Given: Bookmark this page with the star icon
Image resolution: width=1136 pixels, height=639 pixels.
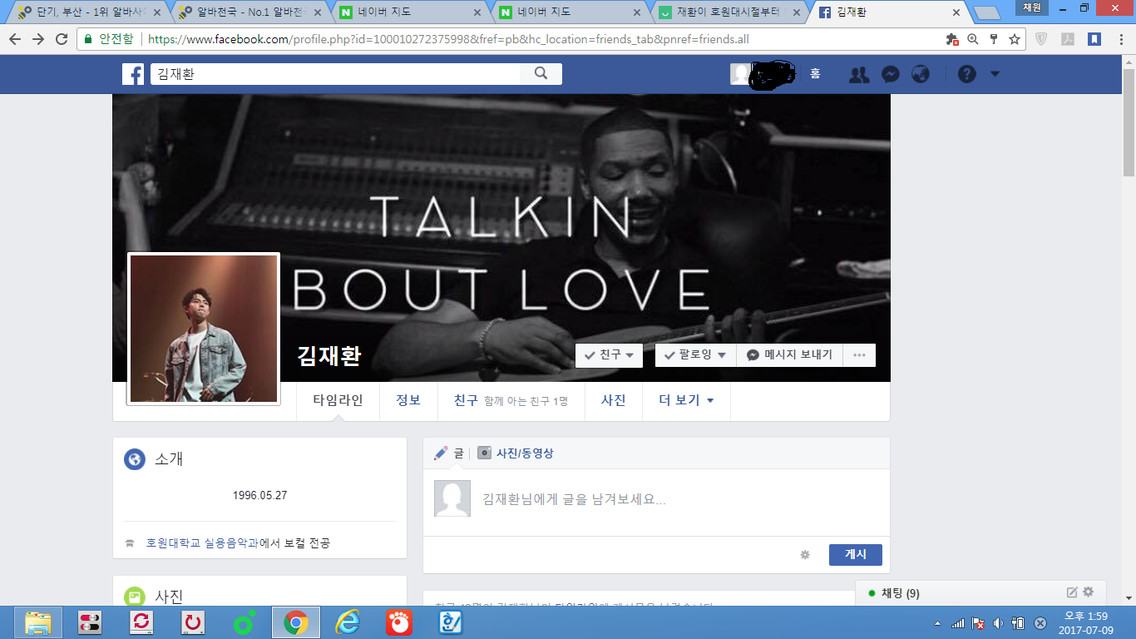Looking at the screenshot, I should 1015,39.
